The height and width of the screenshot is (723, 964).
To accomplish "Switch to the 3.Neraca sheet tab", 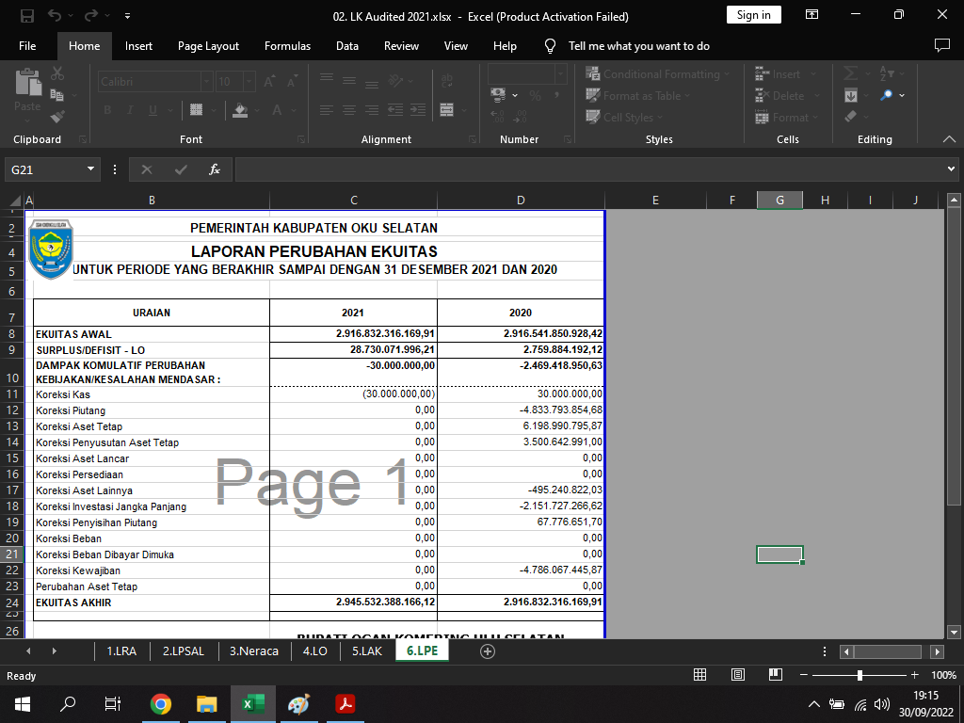I will click(x=253, y=651).
